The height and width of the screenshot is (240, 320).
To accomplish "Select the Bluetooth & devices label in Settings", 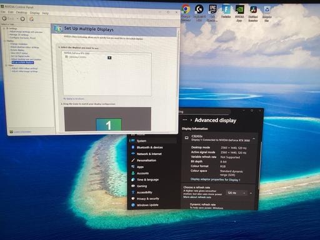I will [x=149, y=147].
